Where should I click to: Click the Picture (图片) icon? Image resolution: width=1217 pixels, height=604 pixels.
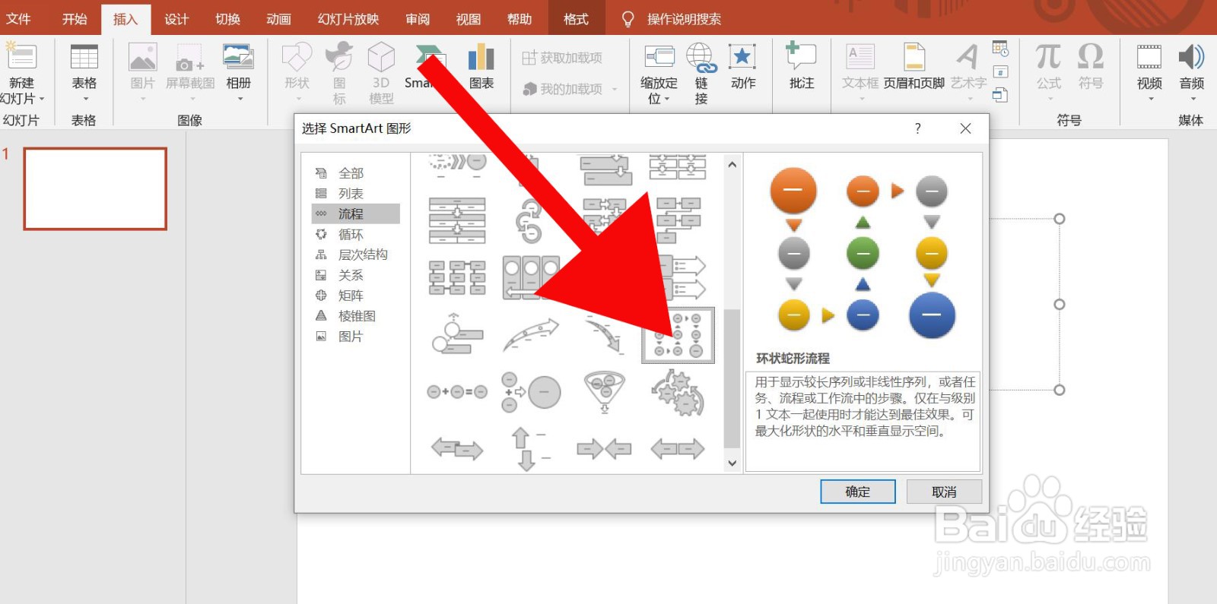pyautogui.click(x=142, y=57)
